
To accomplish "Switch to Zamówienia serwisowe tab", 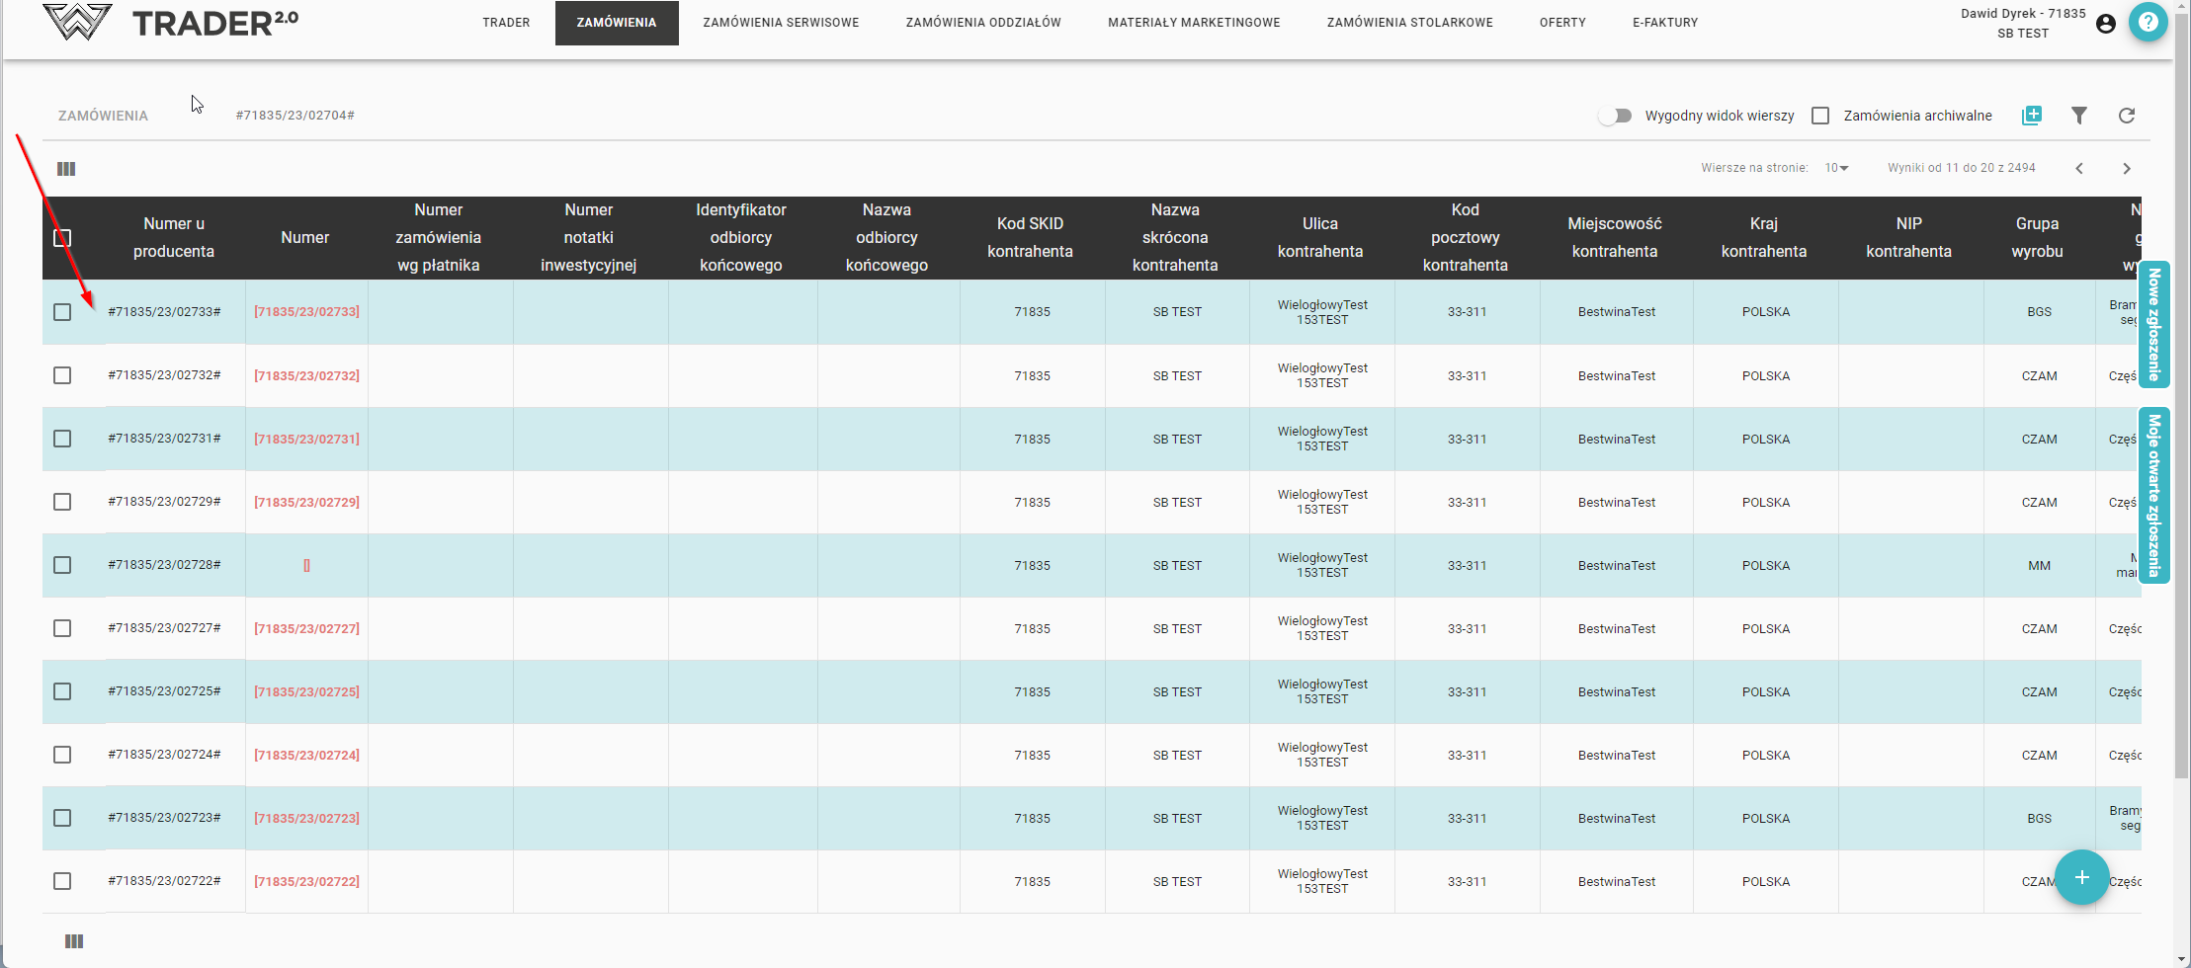I will [780, 23].
